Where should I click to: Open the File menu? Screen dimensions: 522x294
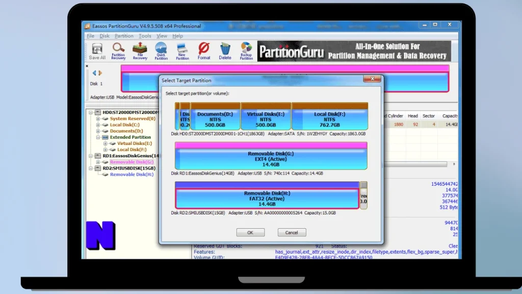point(90,36)
